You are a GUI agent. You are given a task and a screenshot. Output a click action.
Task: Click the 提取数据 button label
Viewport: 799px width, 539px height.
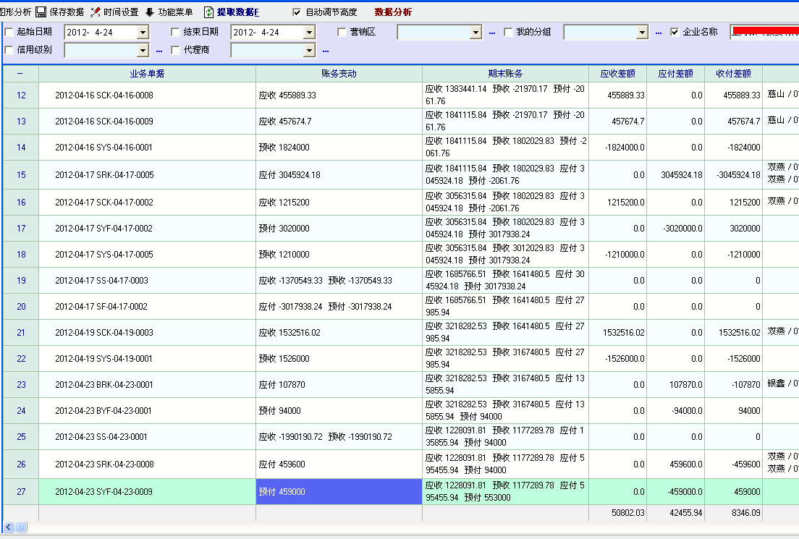coord(237,12)
